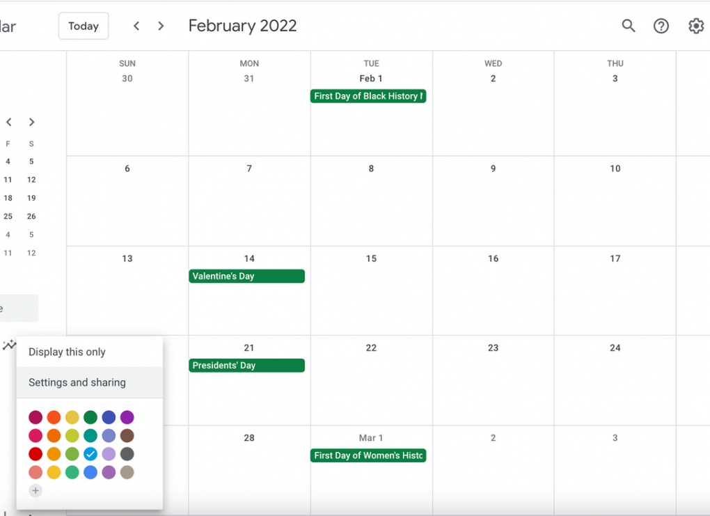Pick the pale wisteria lilac color in third row

(109, 453)
